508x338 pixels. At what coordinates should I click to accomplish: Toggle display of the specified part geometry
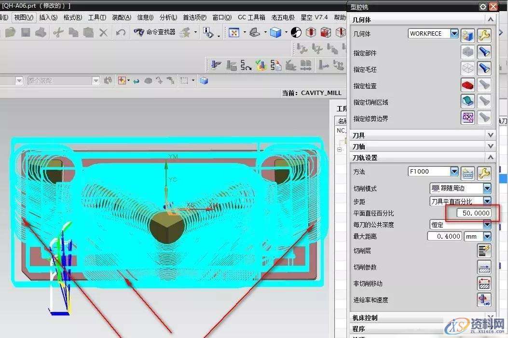484,52
